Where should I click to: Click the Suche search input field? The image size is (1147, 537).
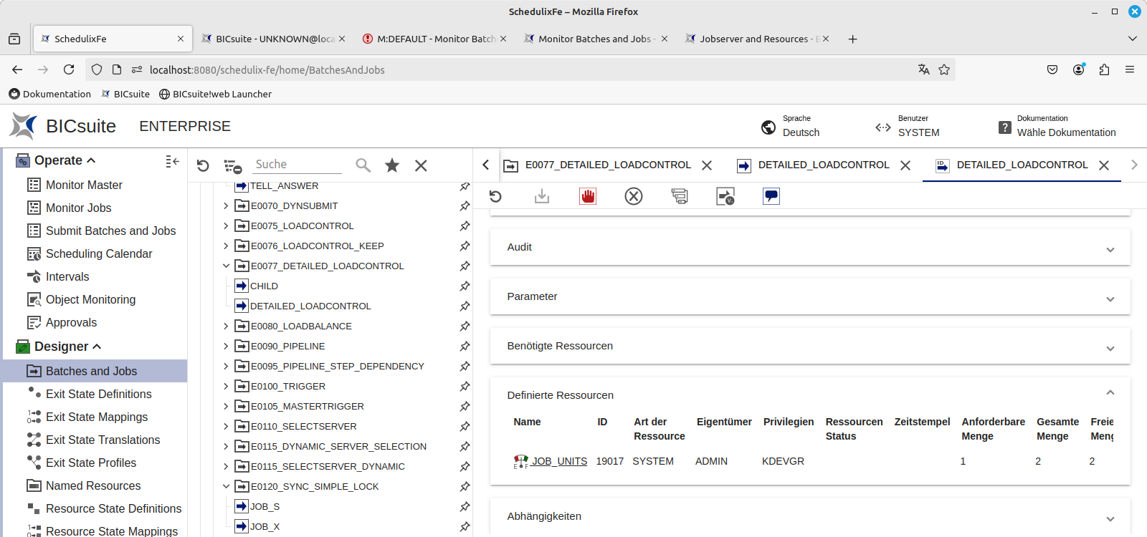pyautogui.click(x=298, y=165)
